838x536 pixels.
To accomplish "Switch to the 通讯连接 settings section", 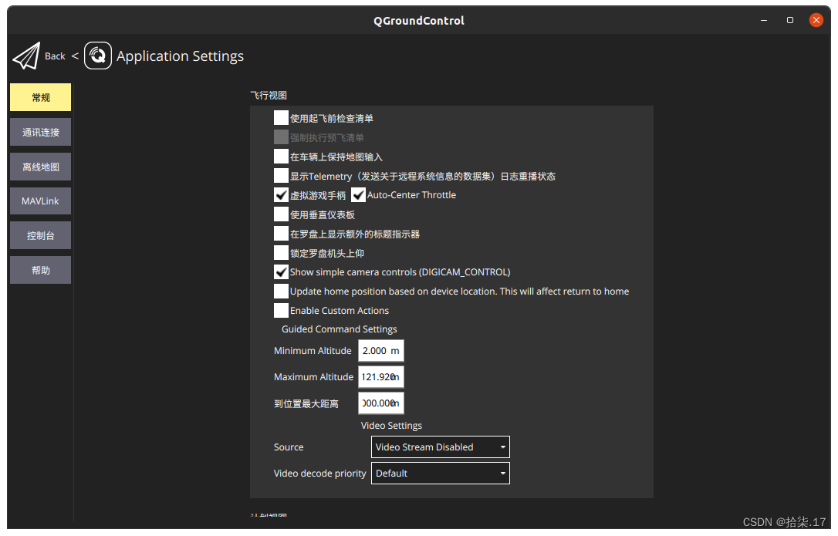I will point(40,132).
